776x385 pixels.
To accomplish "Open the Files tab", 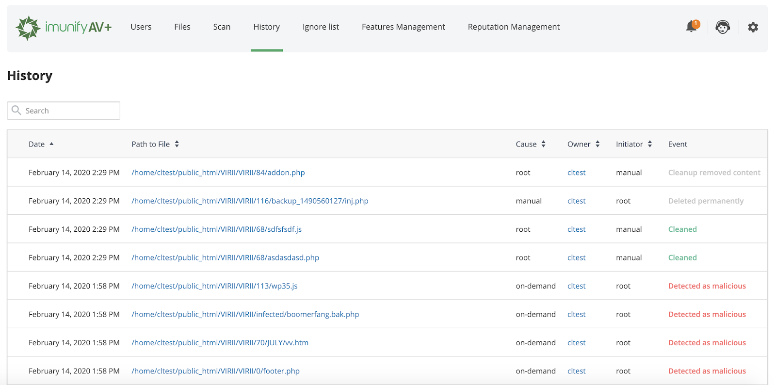I will [x=182, y=27].
